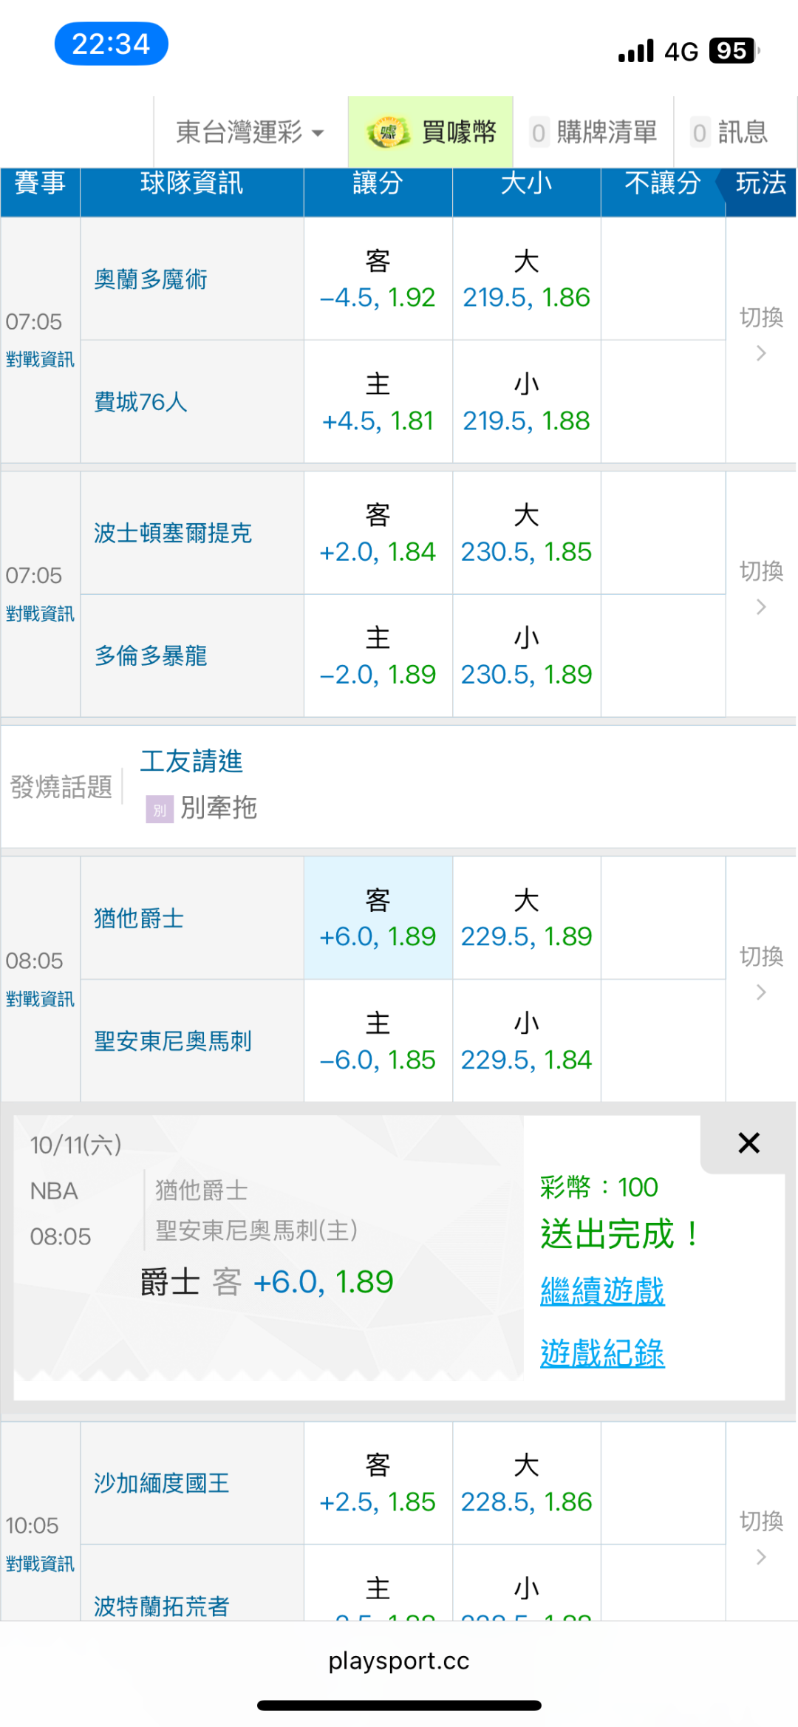Viewport: 798px width, 1727px height.
Task: Open the 購牌清單 tab
Action: coord(594,133)
